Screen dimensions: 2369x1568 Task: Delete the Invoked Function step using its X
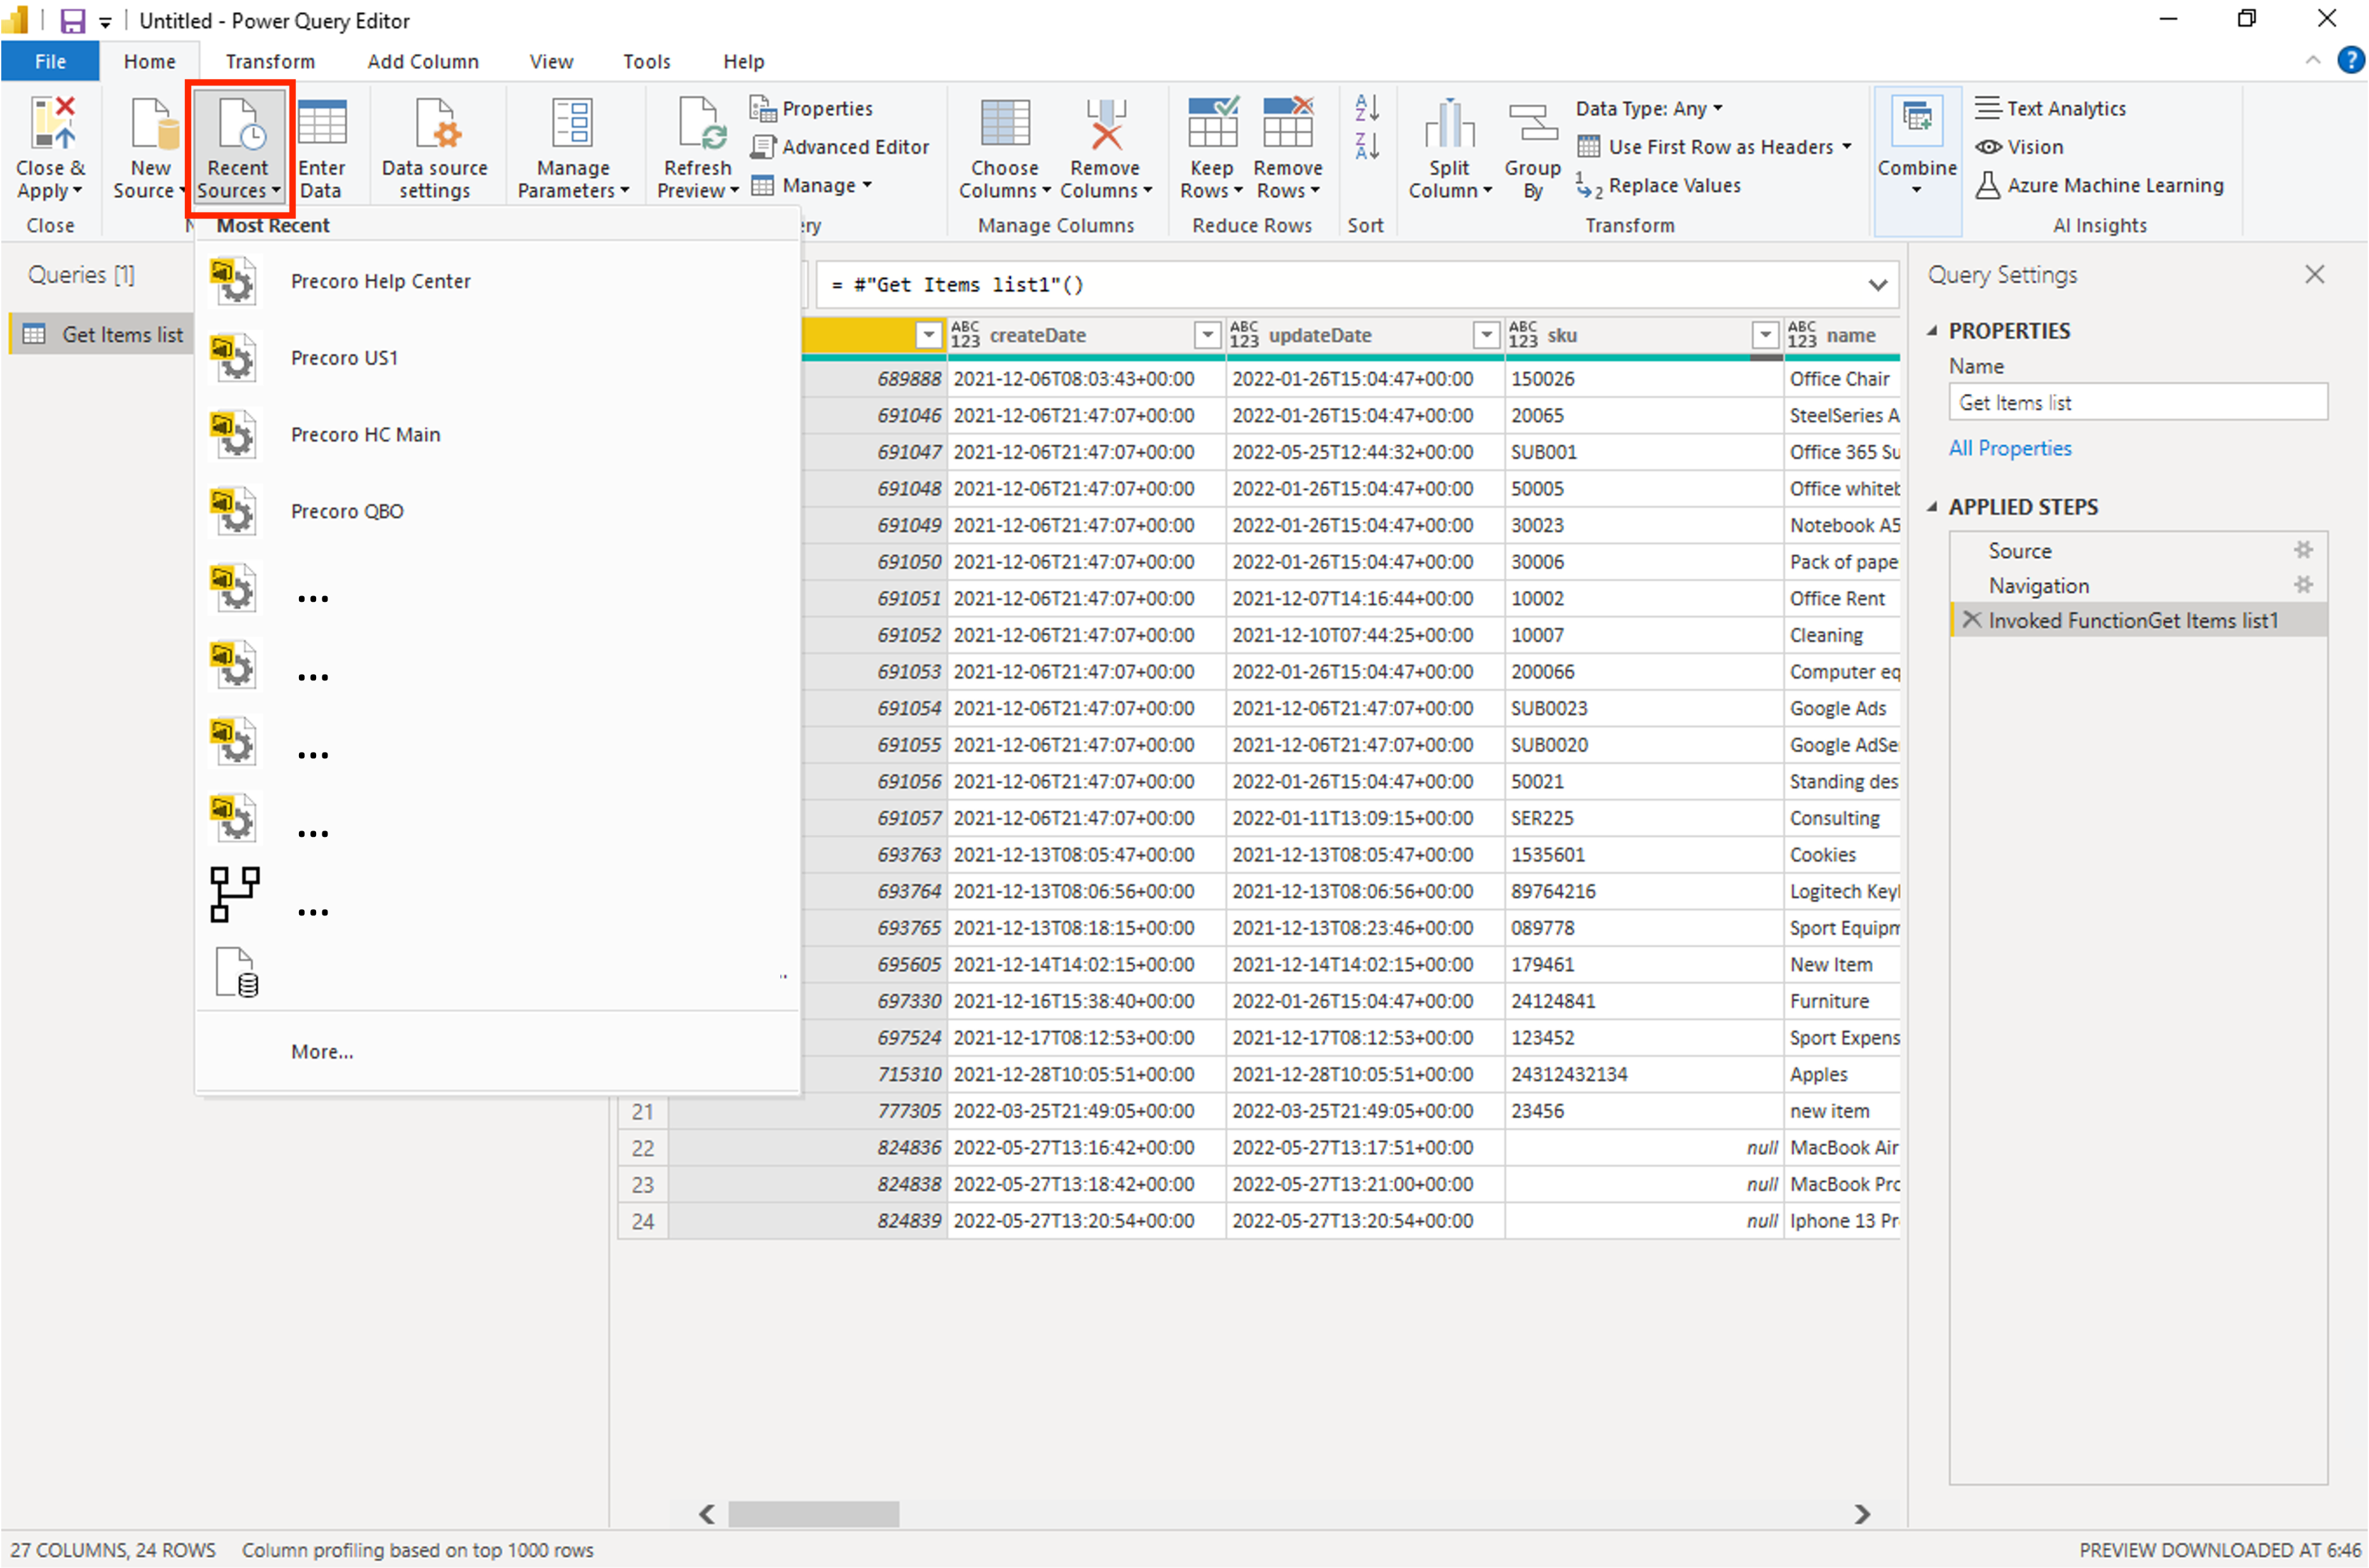coord(1971,620)
